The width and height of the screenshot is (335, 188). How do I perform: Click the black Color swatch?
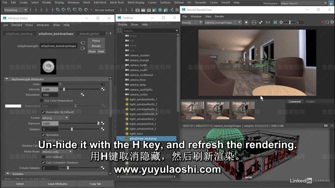50,84
